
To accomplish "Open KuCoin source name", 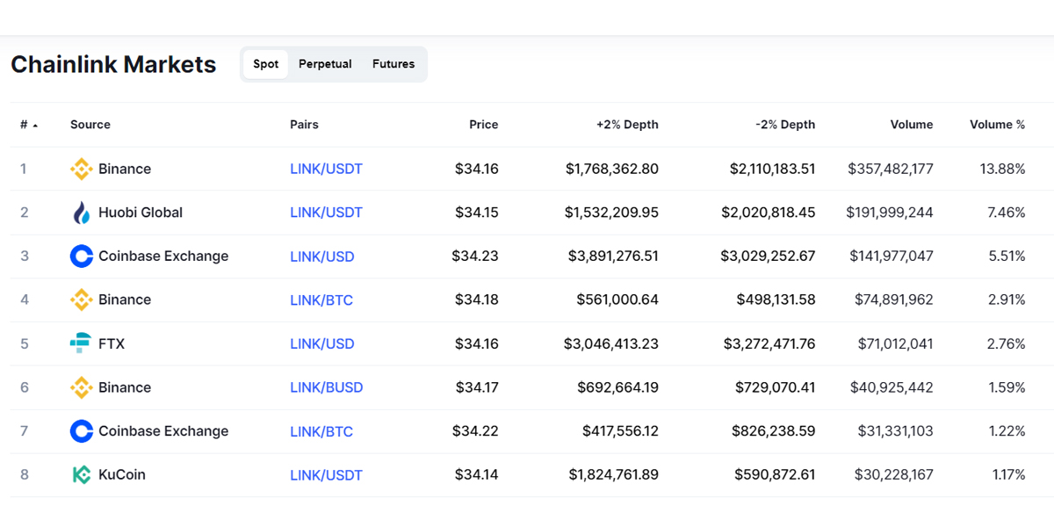I will click(x=122, y=475).
